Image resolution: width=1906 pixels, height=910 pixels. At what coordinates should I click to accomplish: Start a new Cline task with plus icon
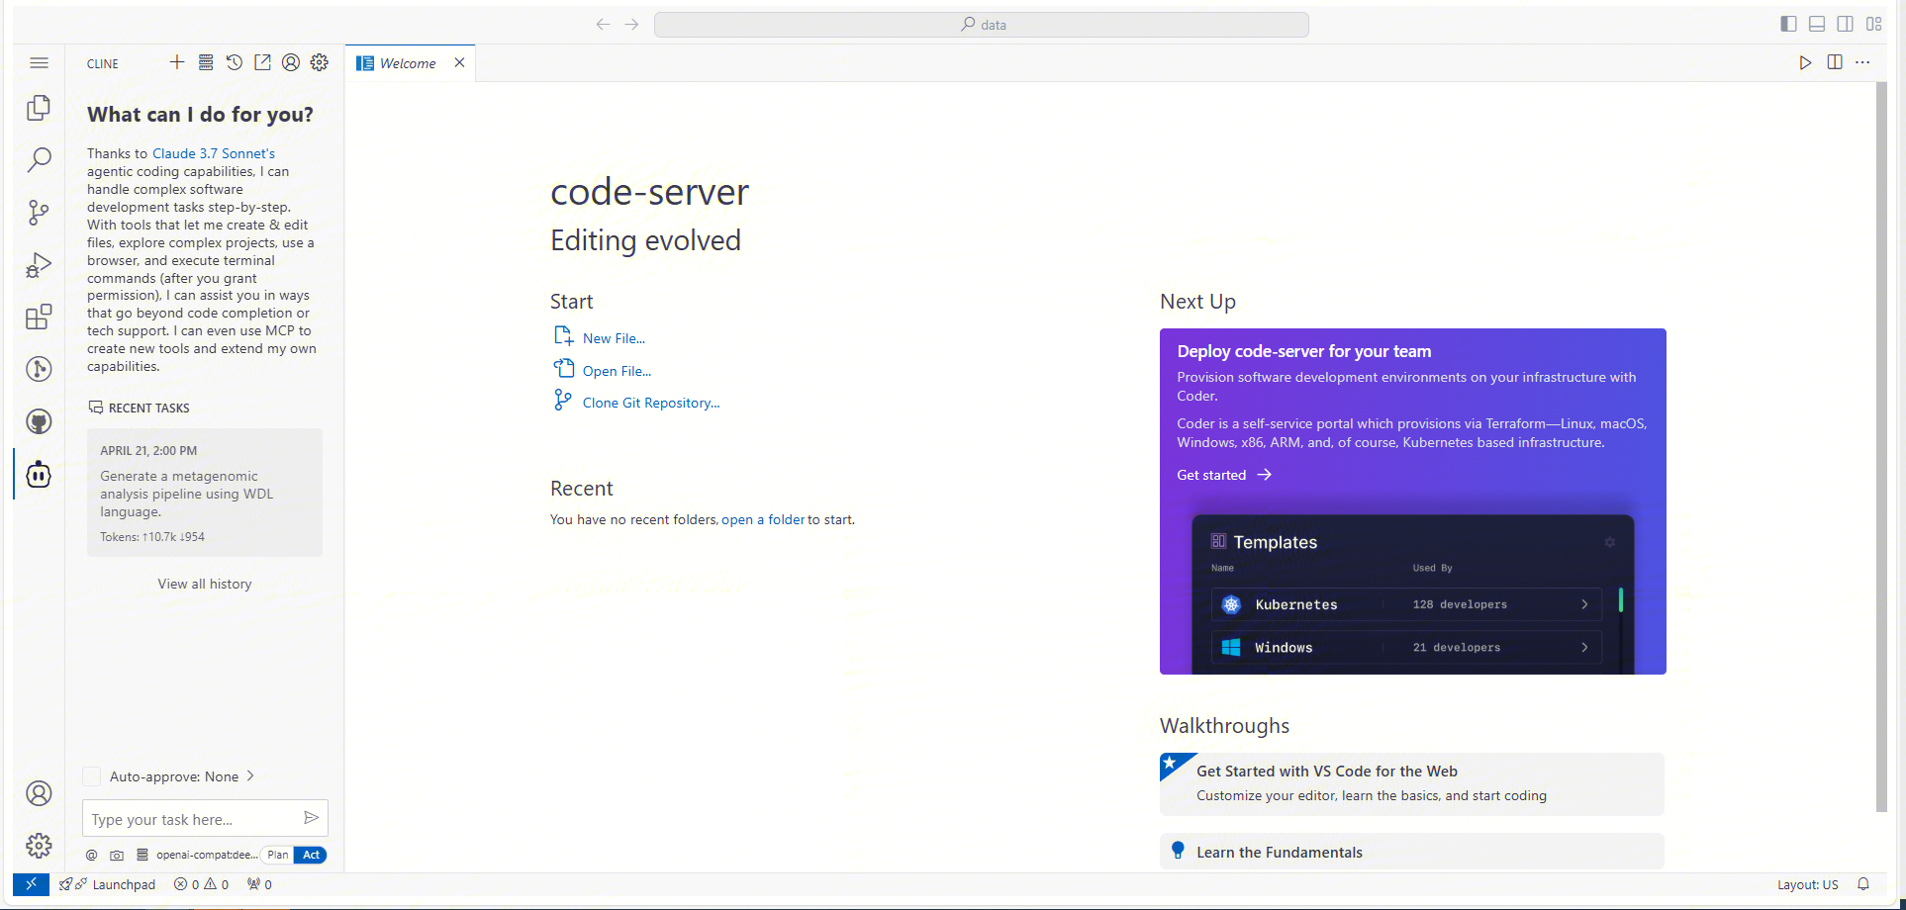point(177,62)
